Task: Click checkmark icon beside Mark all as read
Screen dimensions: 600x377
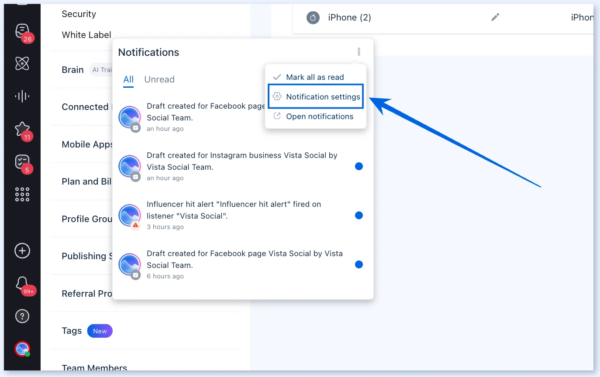Action: [277, 77]
